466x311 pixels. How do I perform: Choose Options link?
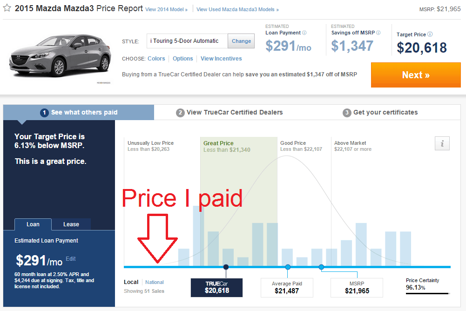point(183,59)
